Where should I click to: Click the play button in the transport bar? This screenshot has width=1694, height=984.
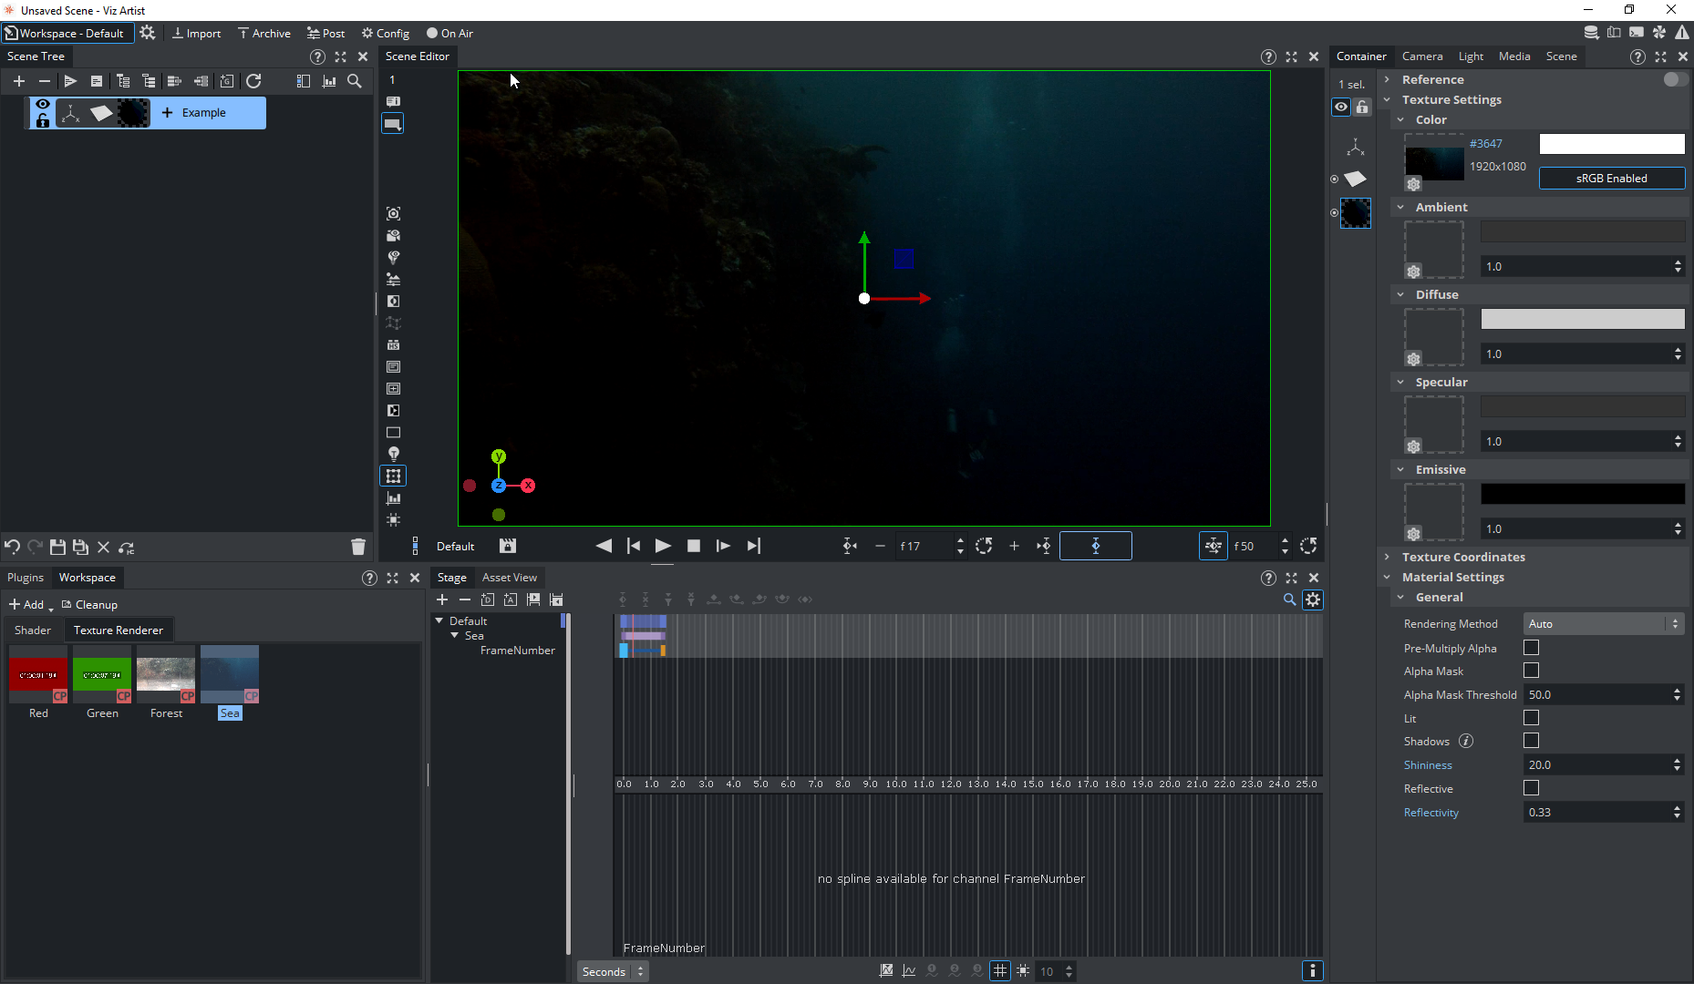(x=663, y=546)
